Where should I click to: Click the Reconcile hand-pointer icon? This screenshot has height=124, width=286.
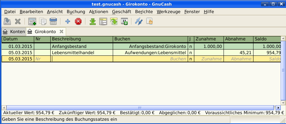point(149,21)
